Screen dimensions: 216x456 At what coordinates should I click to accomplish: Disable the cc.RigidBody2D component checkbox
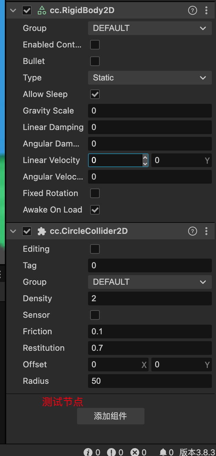(x=27, y=10)
